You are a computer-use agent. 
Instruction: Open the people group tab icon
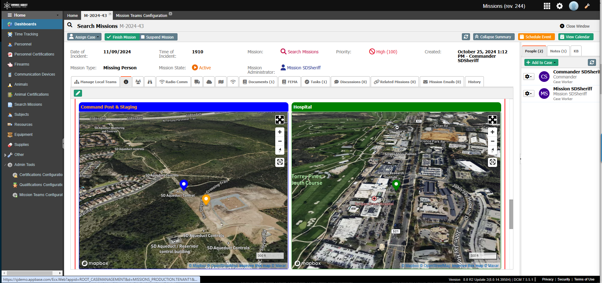[x=138, y=82]
